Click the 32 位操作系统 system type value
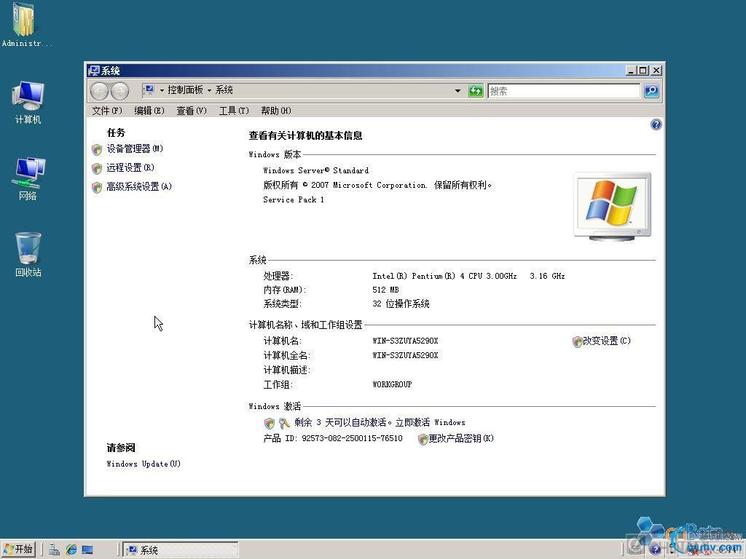The height and width of the screenshot is (559, 746). (401, 304)
